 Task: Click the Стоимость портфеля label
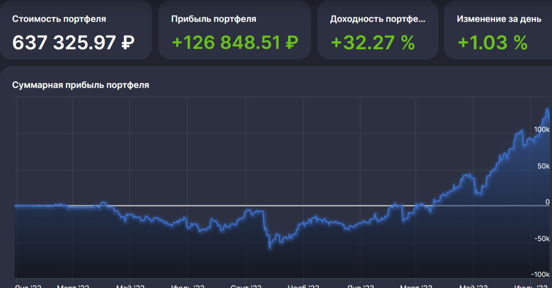[59, 19]
